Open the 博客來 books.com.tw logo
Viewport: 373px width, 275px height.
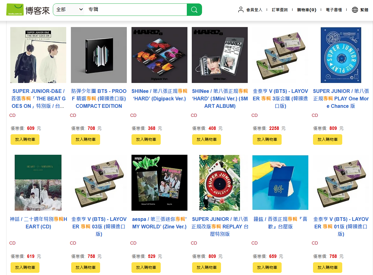click(x=28, y=10)
